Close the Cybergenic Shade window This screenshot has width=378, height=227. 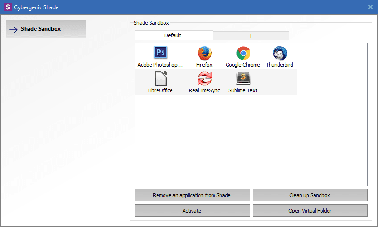click(x=370, y=7)
